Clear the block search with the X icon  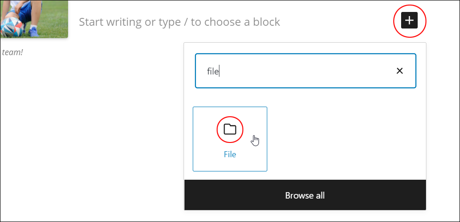pos(400,71)
